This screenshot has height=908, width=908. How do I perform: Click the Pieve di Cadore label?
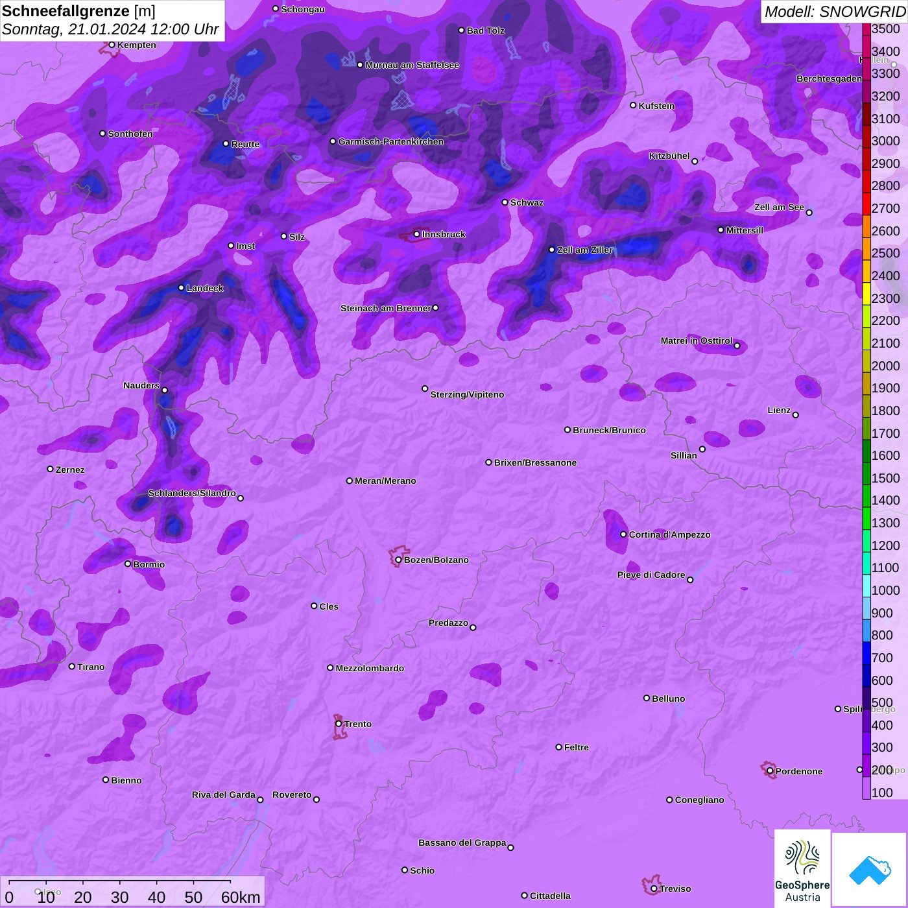point(651,575)
